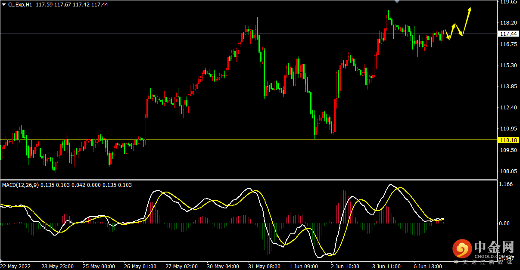Open the triangle menu beside CL.Exp,H1
This screenshot has width=520, height=270.
[x=3, y=4]
